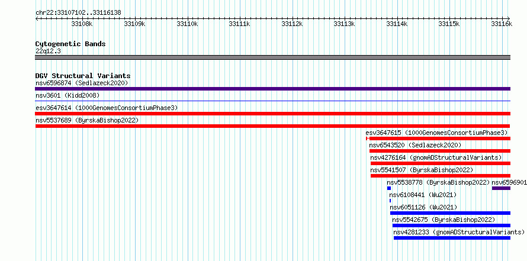Select the red nsv4276164 variant bar
Viewport: 527px width, 261px height.
[x=441, y=163]
